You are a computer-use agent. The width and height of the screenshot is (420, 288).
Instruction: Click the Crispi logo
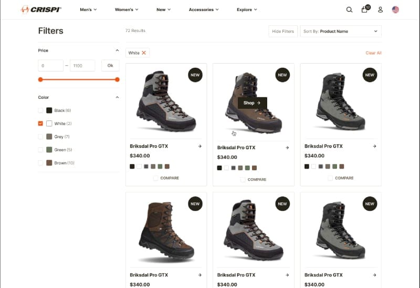point(41,9)
